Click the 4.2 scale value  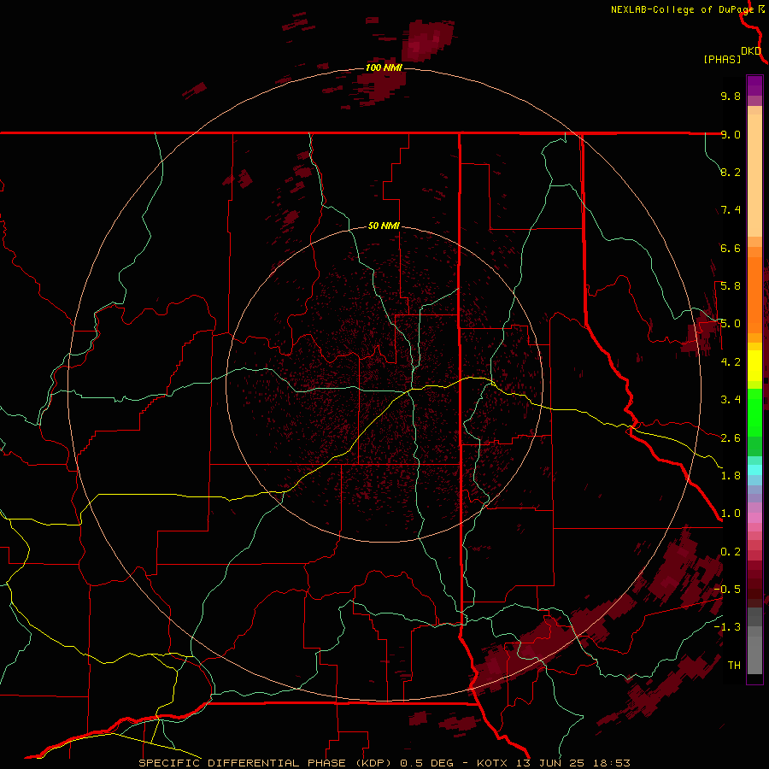(x=731, y=362)
